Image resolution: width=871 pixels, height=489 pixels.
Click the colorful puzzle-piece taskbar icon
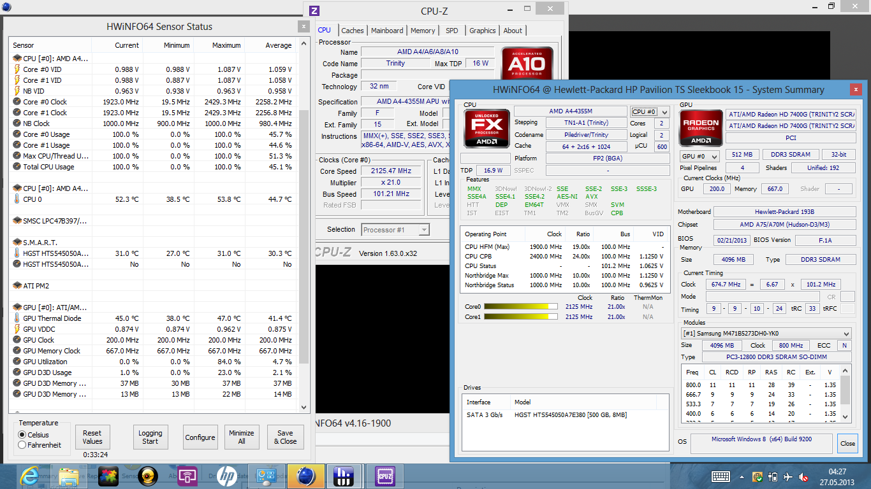pos(108,476)
